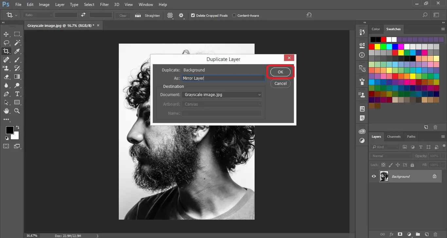Open additional crop settings gear

pyautogui.click(x=181, y=15)
